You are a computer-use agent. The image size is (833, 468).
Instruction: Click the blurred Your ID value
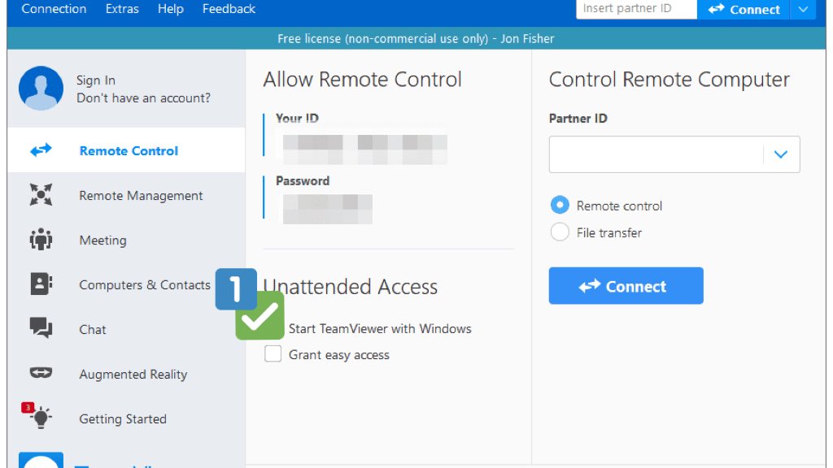pyautogui.click(x=365, y=149)
